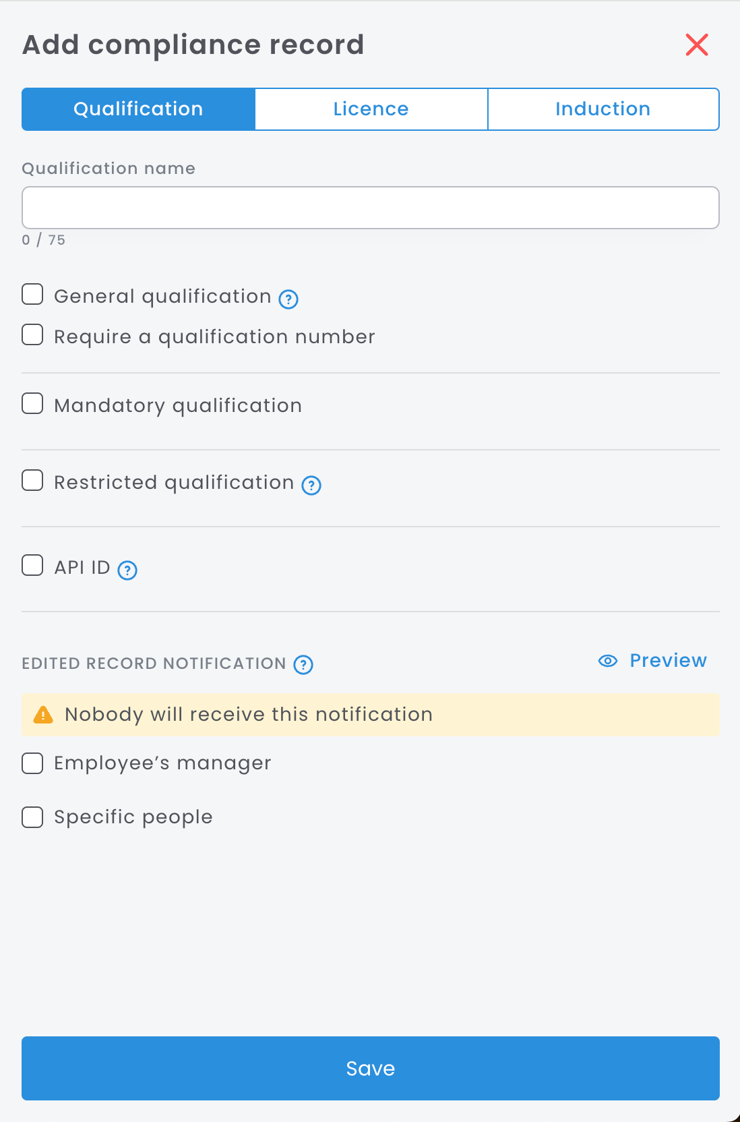This screenshot has height=1122, width=740.
Task: Click the eye icon beside Preview
Action: pyautogui.click(x=608, y=661)
